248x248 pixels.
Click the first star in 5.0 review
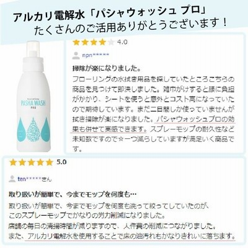[13, 162]
